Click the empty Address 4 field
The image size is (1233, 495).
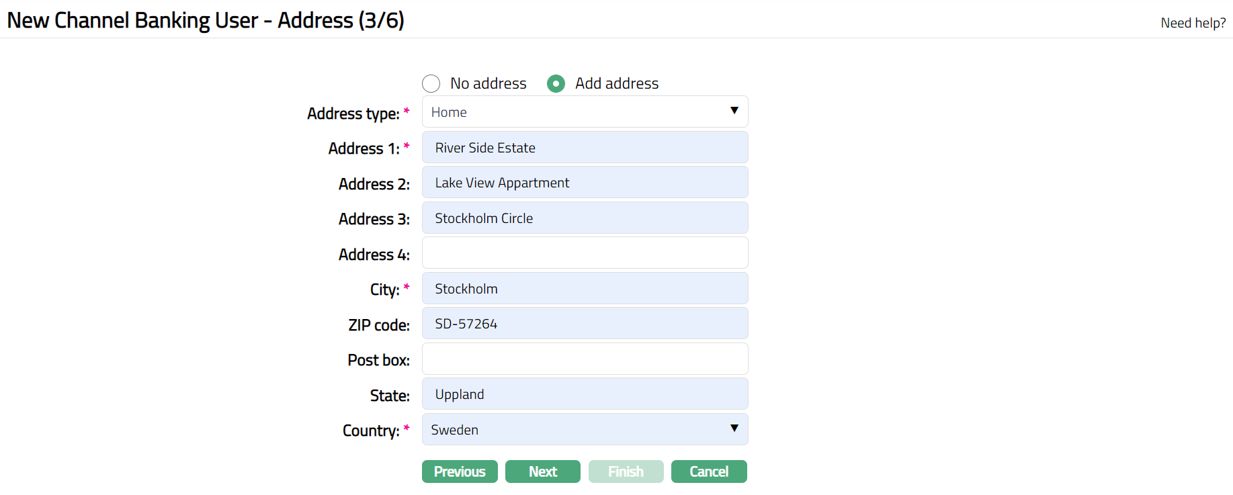(585, 253)
